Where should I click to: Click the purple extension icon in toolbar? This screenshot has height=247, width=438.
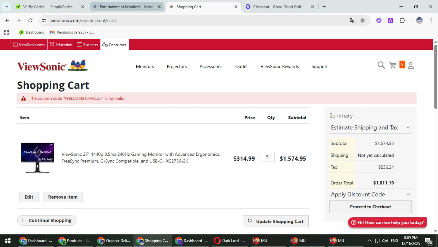tap(379, 20)
